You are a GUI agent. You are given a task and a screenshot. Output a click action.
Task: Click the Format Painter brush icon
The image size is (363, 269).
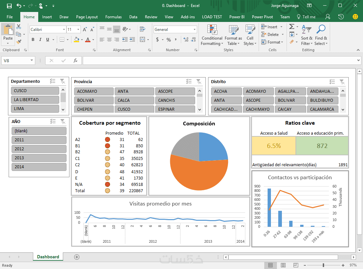point(19,42)
